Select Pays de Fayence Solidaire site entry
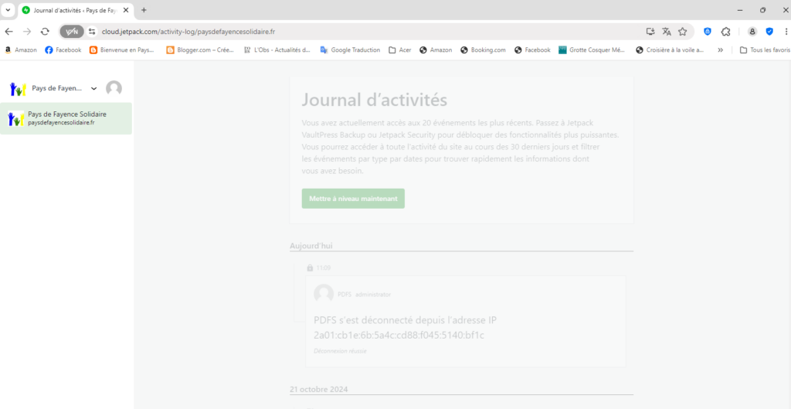This screenshot has height=409, width=791. (66, 118)
